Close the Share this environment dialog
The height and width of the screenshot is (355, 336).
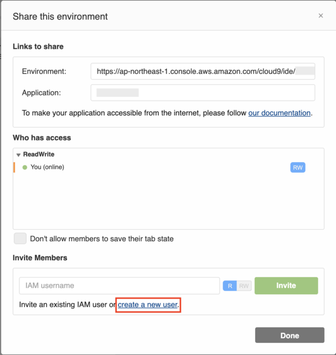point(320,16)
